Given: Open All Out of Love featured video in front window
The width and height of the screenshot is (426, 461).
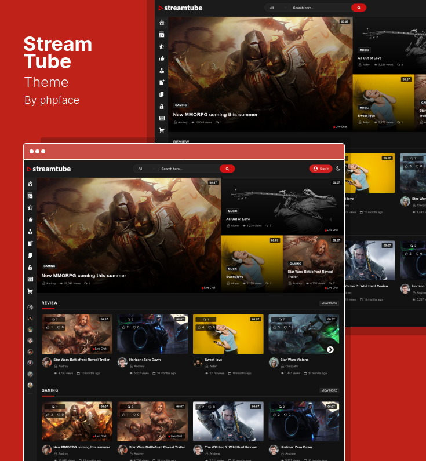Looking at the screenshot, I should 283,206.
